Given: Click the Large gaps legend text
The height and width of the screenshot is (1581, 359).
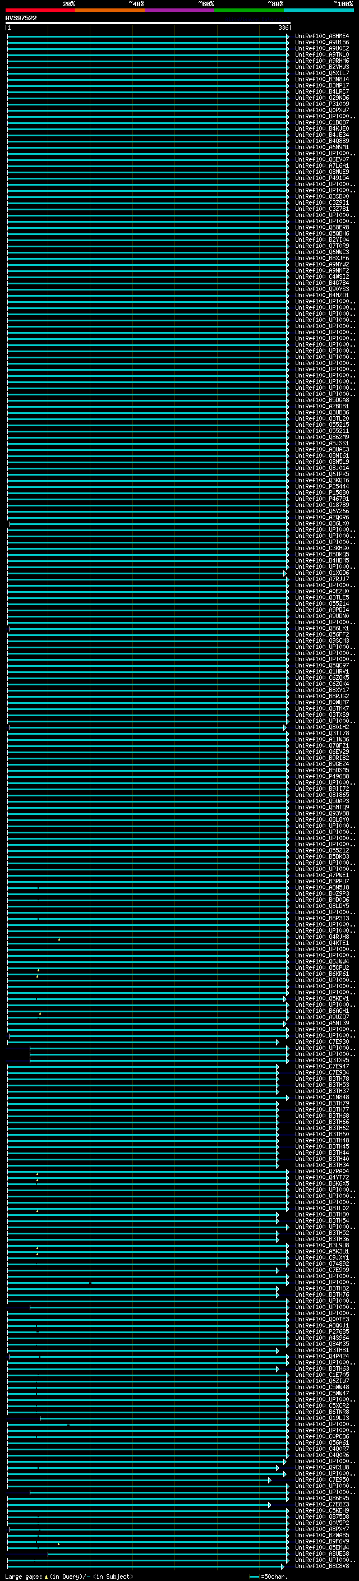Looking at the screenshot, I should point(24,1576).
